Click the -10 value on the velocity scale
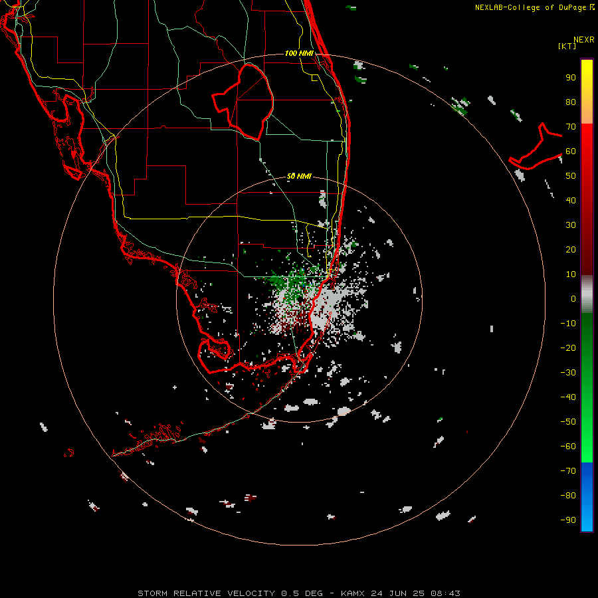Image resolution: width=598 pixels, height=598 pixels. pos(568,324)
